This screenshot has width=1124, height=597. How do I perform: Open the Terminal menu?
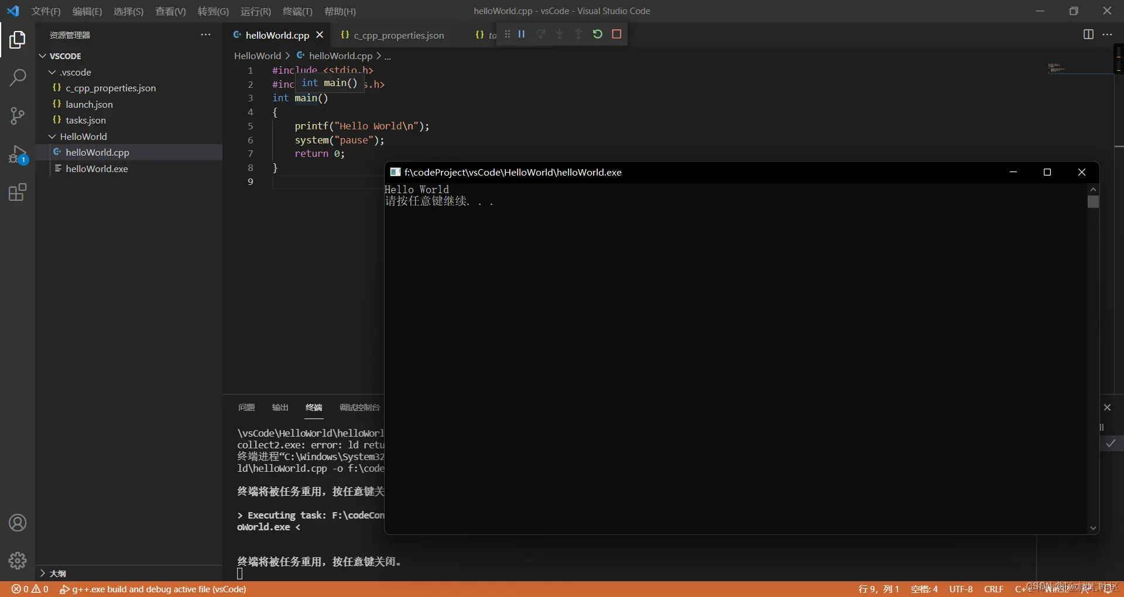pos(297,11)
